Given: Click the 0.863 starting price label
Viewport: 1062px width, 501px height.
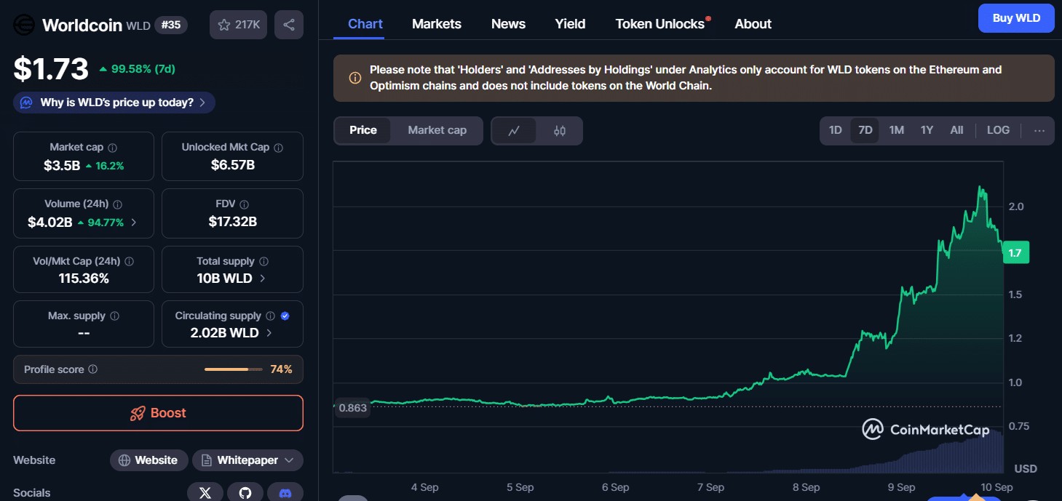Looking at the screenshot, I should (353, 408).
